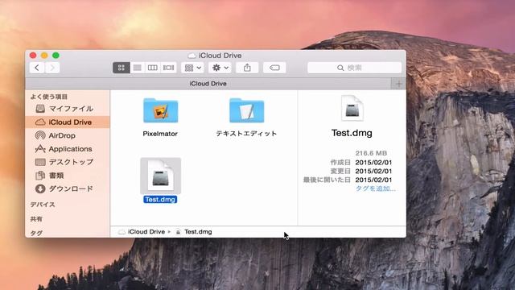515x290 pixels.
Task: Click the タグを追加... link
Action: (x=376, y=188)
